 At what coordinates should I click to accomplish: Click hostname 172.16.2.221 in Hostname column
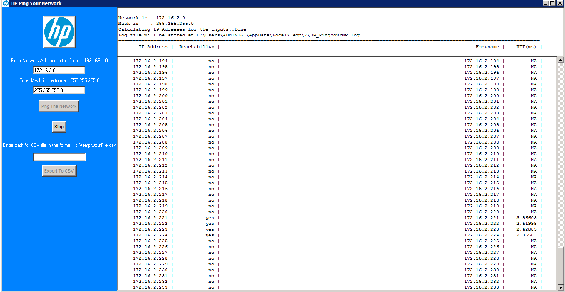[x=482, y=218]
